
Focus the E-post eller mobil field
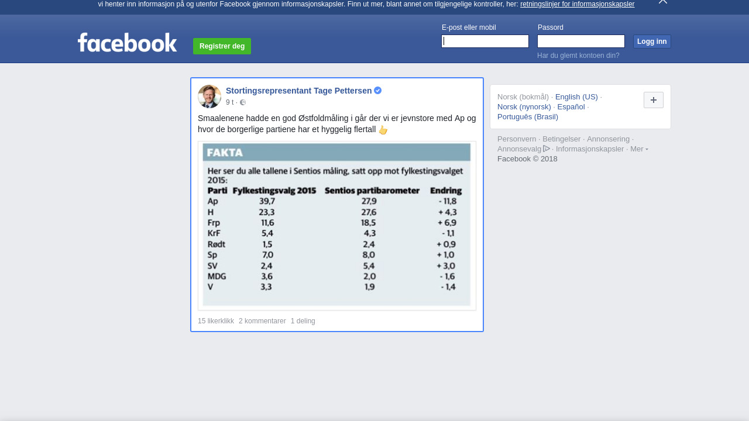pyautogui.click(x=485, y=41)
